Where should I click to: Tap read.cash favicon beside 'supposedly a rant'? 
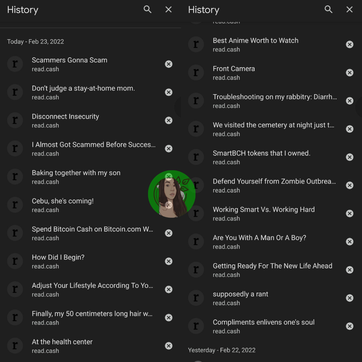click(x=196, y=298)
